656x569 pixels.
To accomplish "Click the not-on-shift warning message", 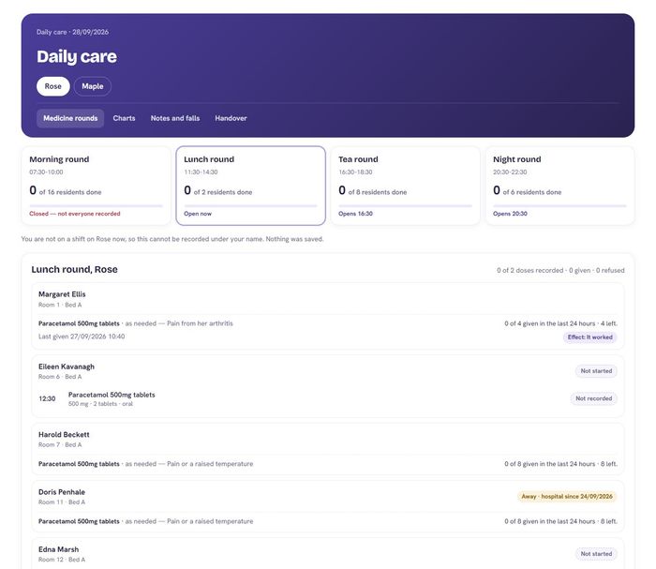I will click(x=172, y=239).
